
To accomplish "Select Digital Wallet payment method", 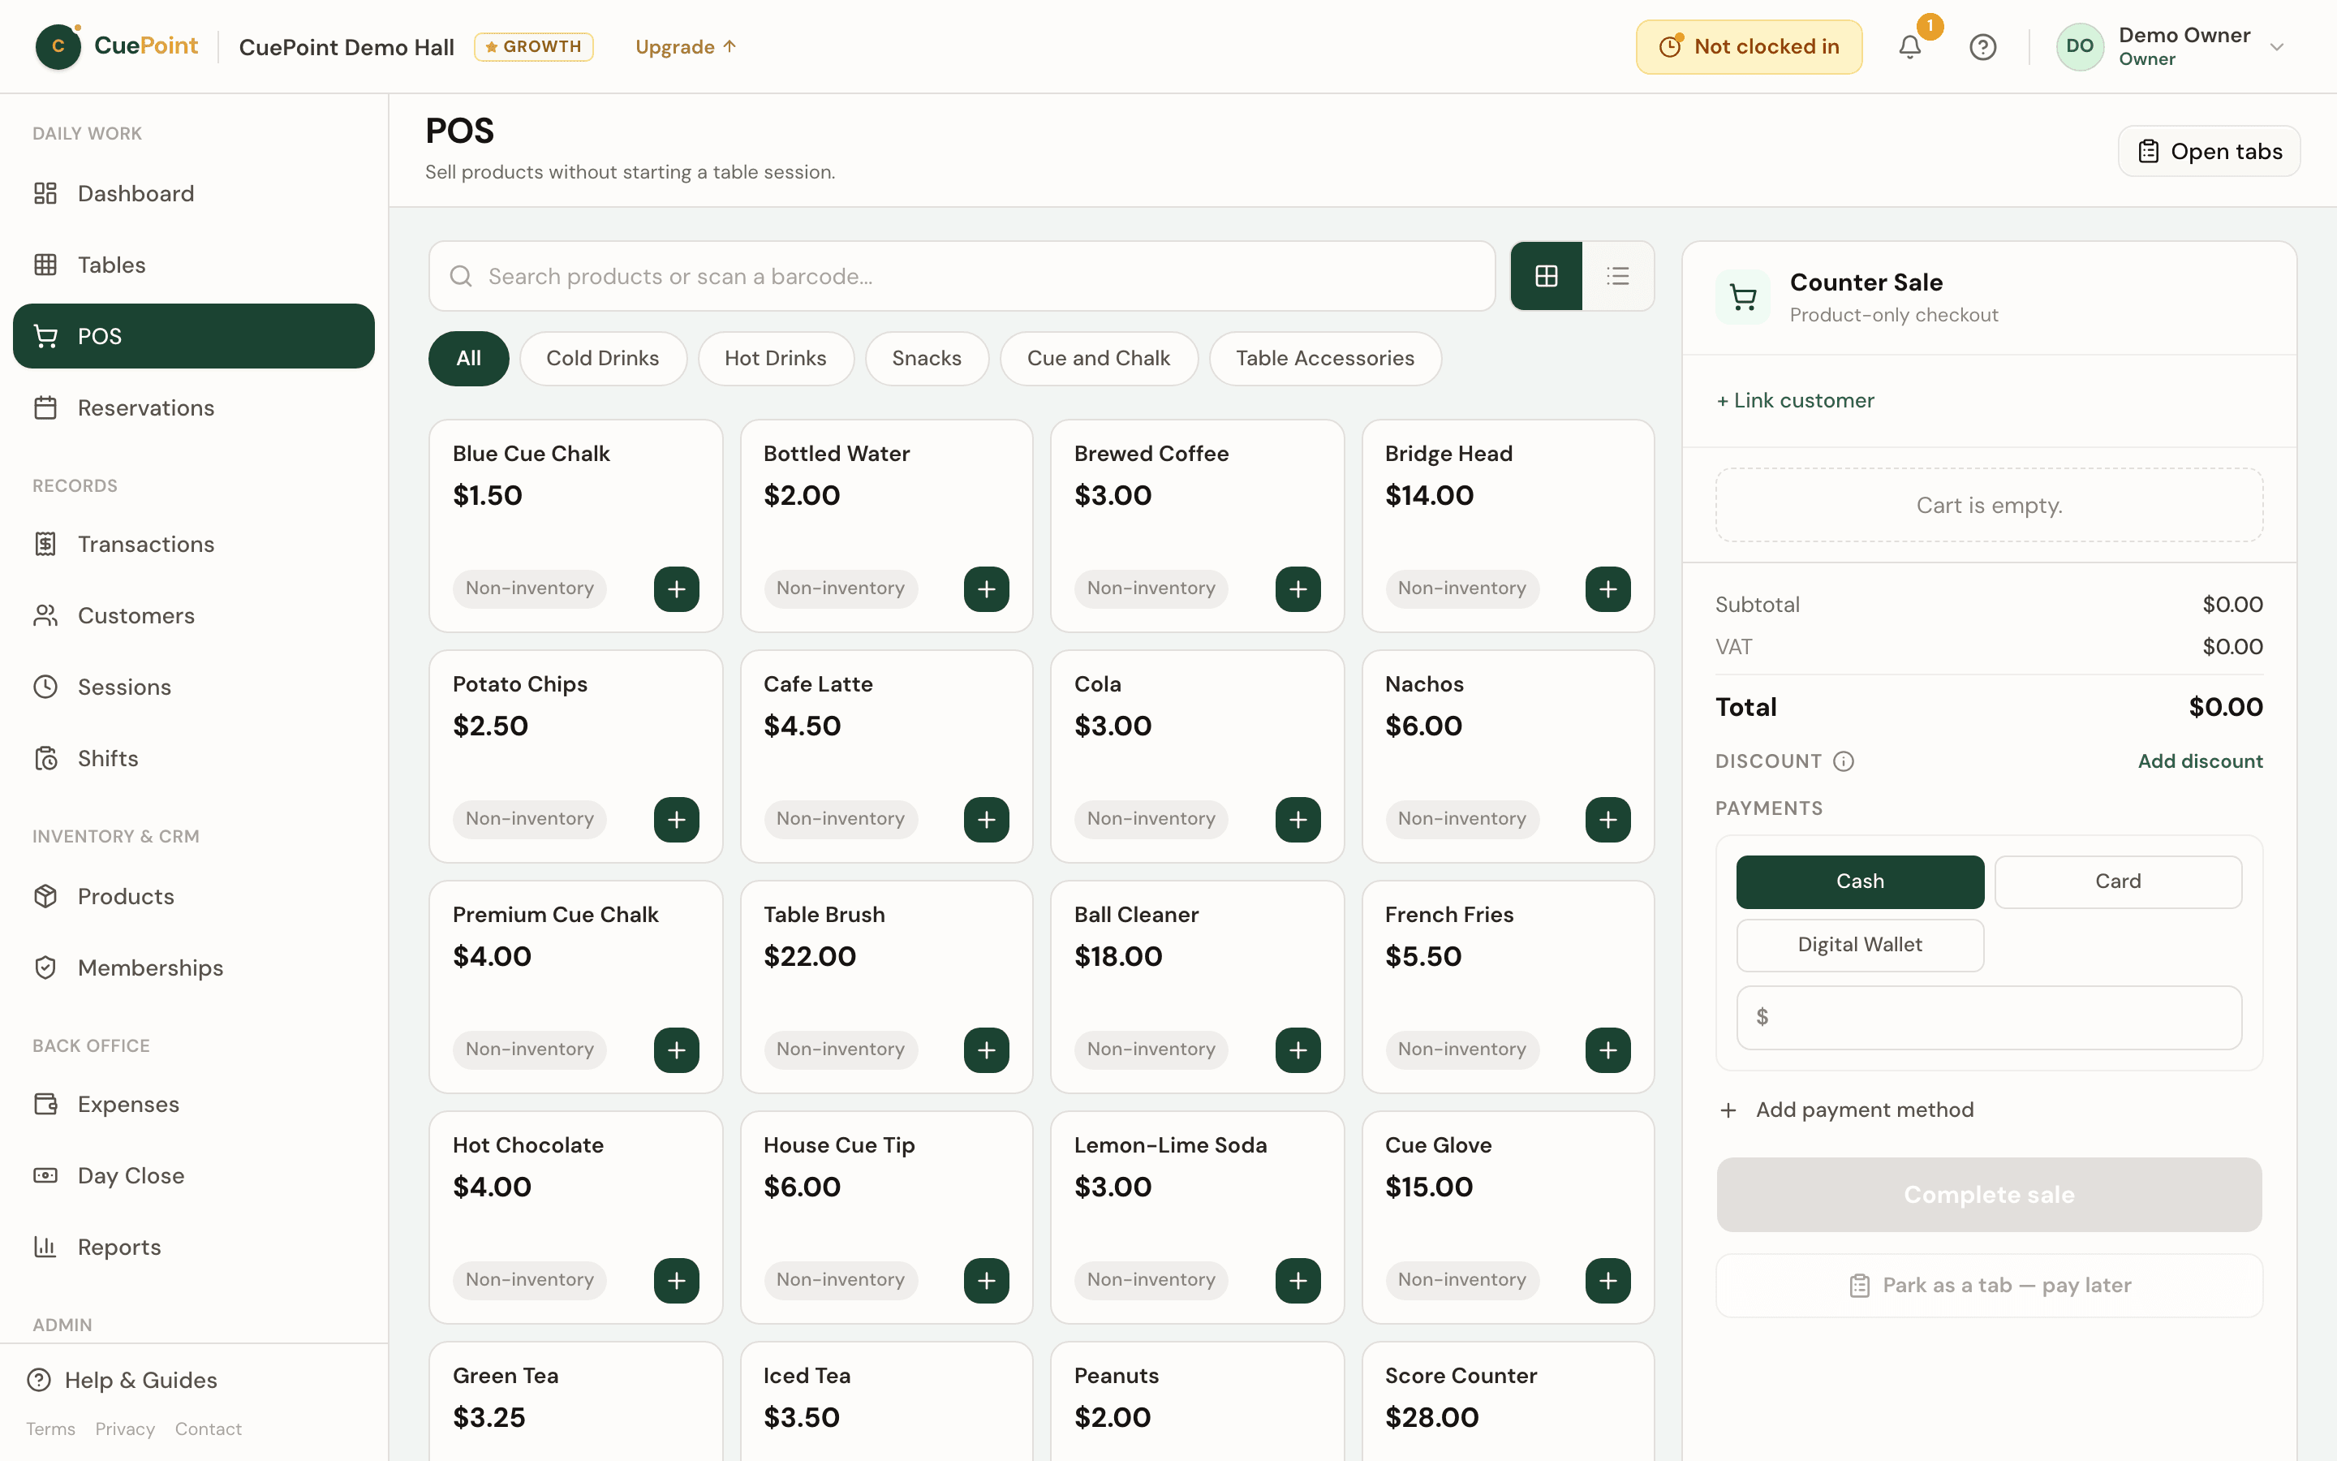I will point(1860,945).
